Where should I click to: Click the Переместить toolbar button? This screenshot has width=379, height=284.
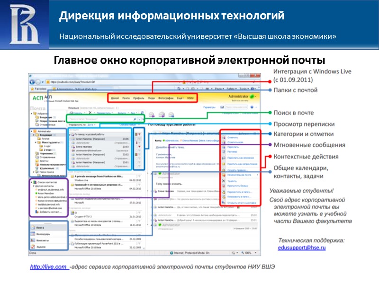coord(103,113)
